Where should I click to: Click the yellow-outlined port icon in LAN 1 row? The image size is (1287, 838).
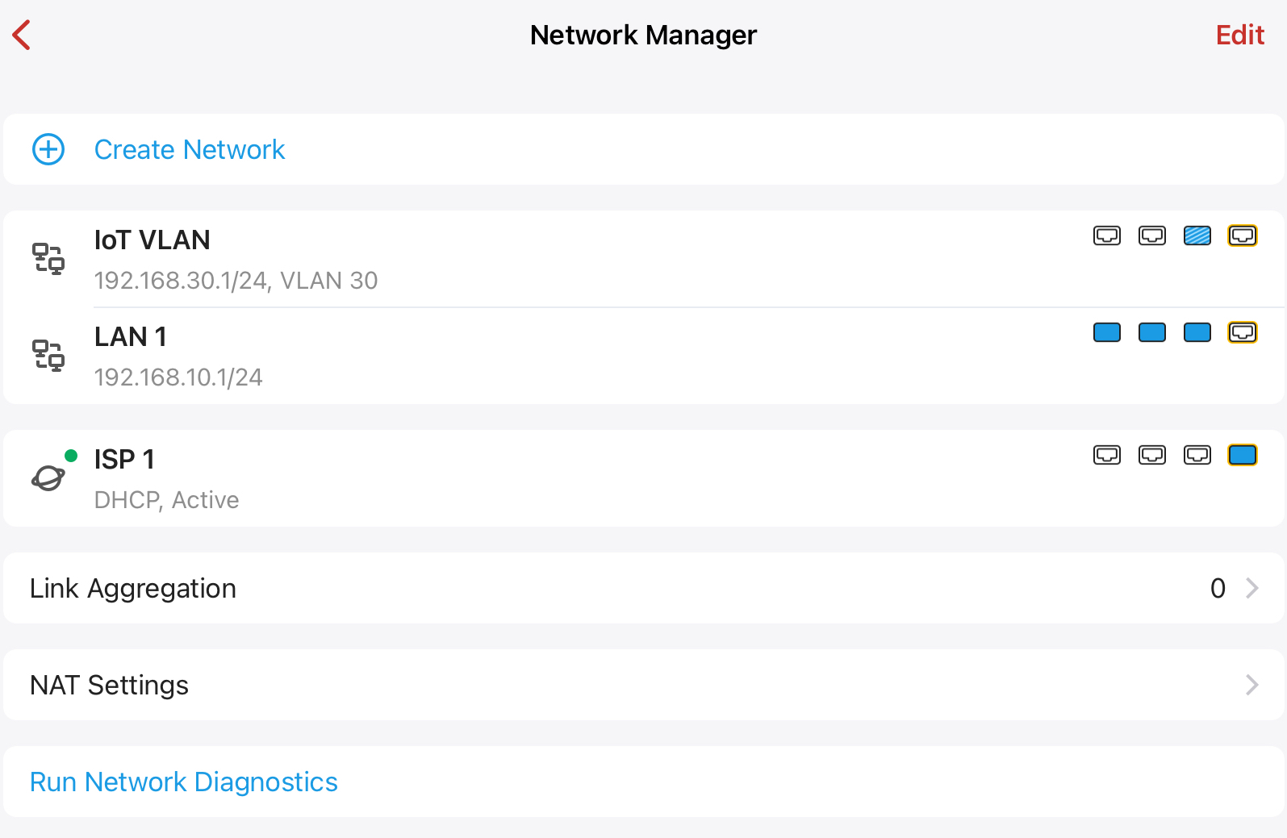1242,332
